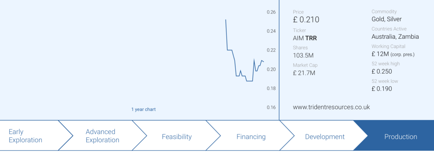The image size is (434, 160).
Task: Click the 1 year chart label
Action: click(143, 110)
